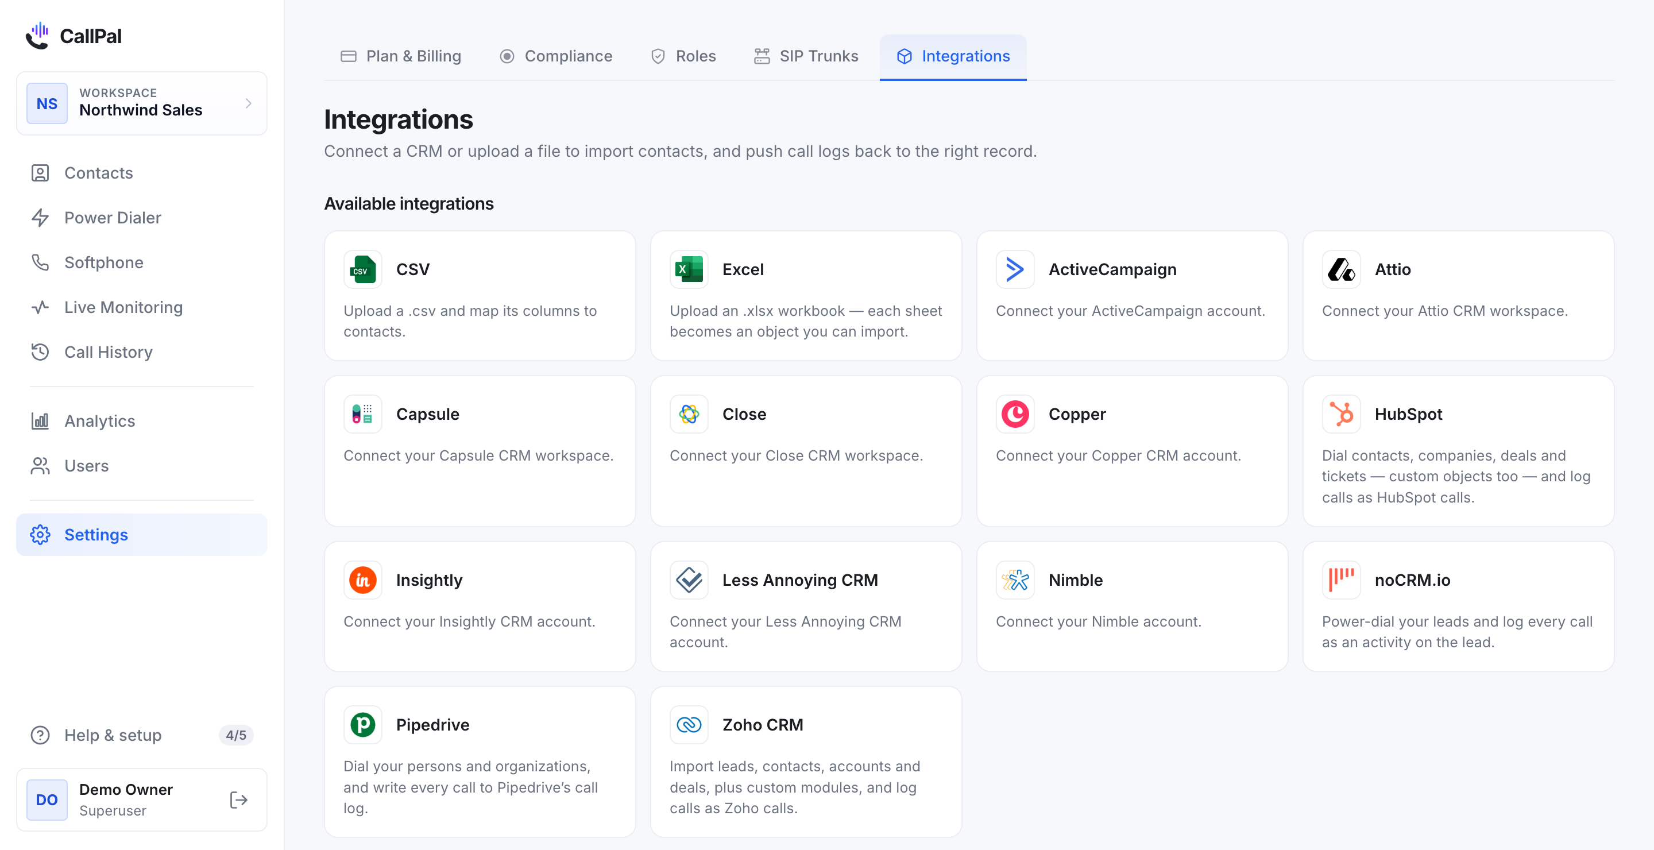Open the Power Dialer page
This screenshot has width=1654, height=850.
click(x=142, y=218)
